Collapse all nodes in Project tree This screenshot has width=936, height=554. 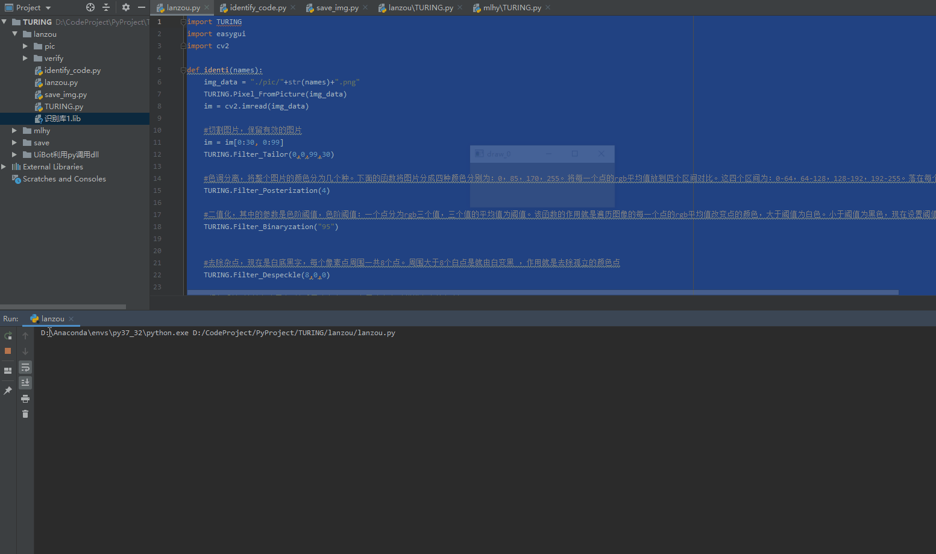pyautogui.click(x=105, y=7)
